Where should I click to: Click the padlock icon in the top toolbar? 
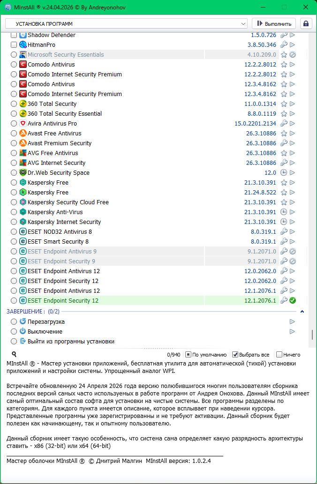pyautogui.click(x=306, y=23)
